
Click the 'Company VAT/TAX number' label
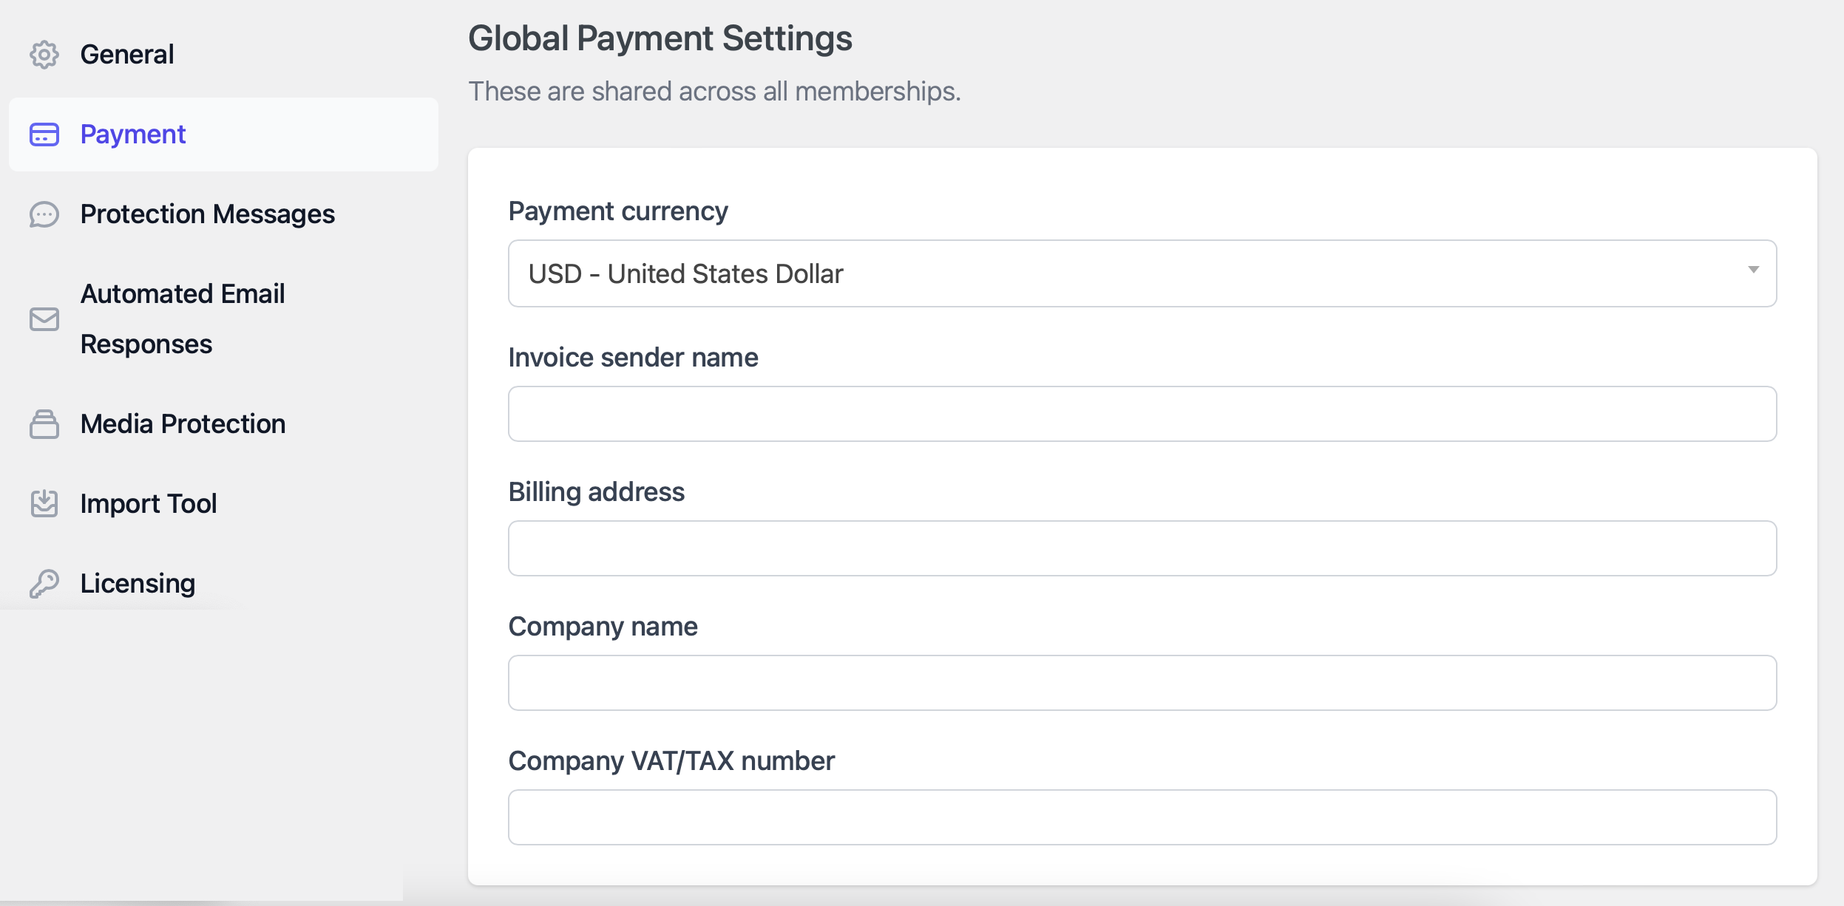(671, 761)
